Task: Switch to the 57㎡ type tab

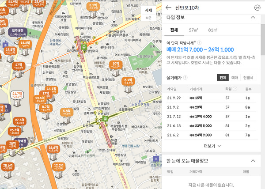Action: (x=193, y=30)
